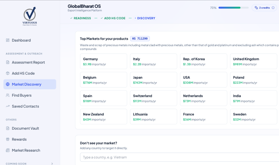This screenshot has height=165, width=279.
Task: Open the Rewards page
Action: [30, 139]
